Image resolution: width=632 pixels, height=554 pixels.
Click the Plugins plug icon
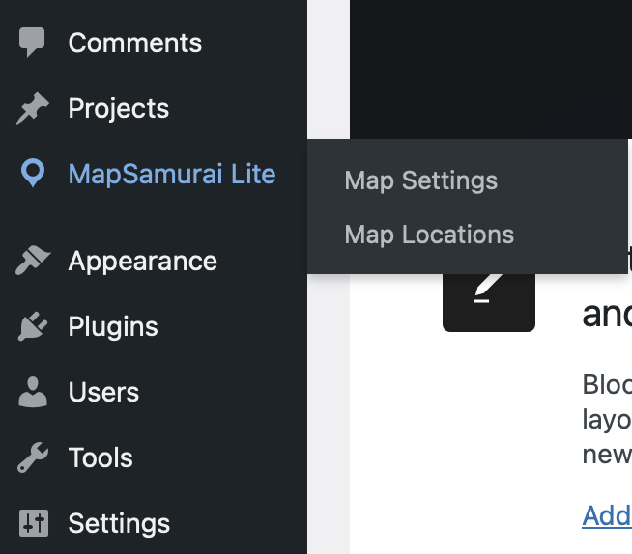tap(33, 327)
